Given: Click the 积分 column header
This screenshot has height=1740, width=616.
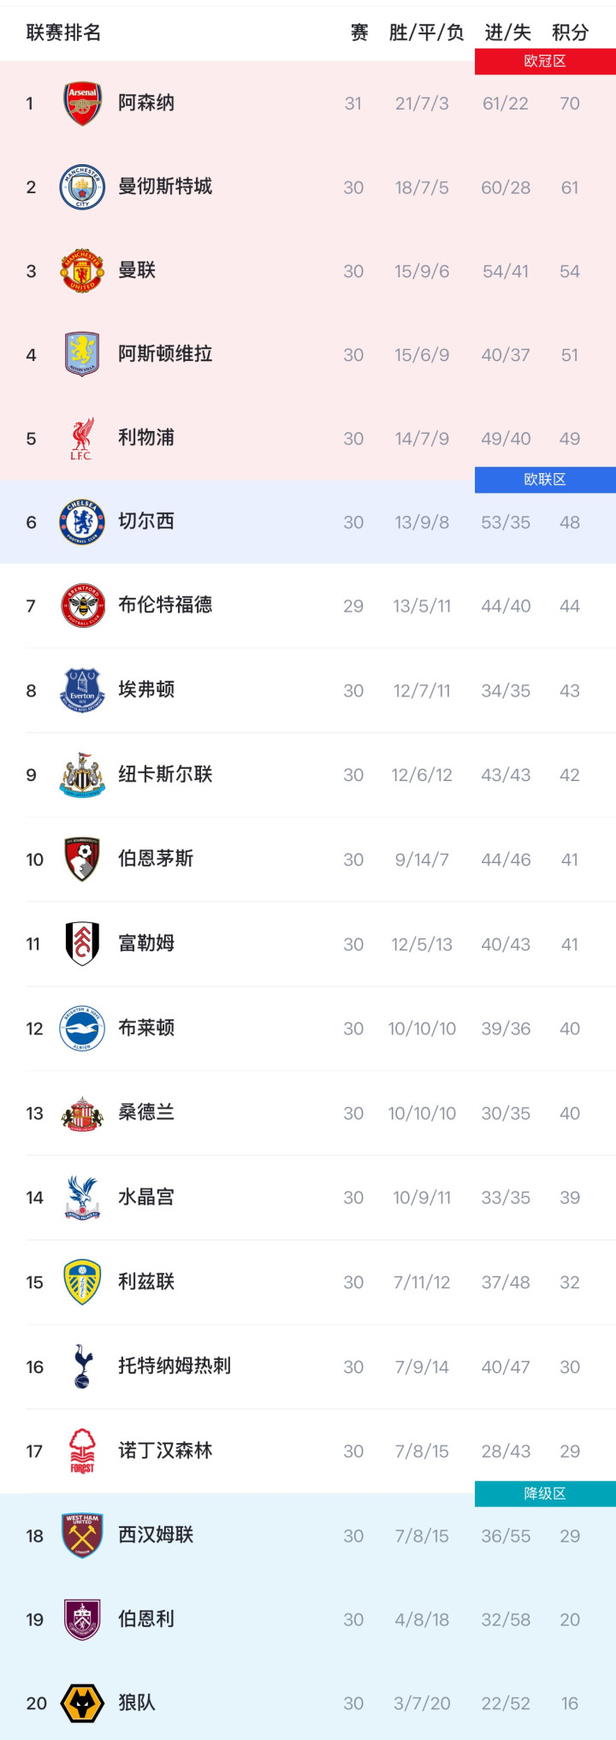Looking at the screenshot, I should pos(570,33).
